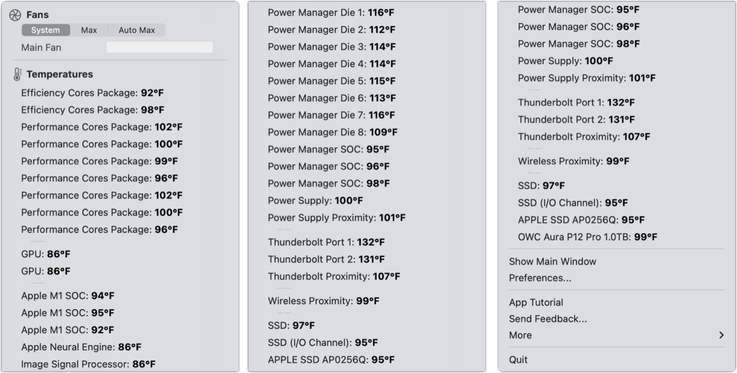Launch the App Tutorial

(536, 302)
